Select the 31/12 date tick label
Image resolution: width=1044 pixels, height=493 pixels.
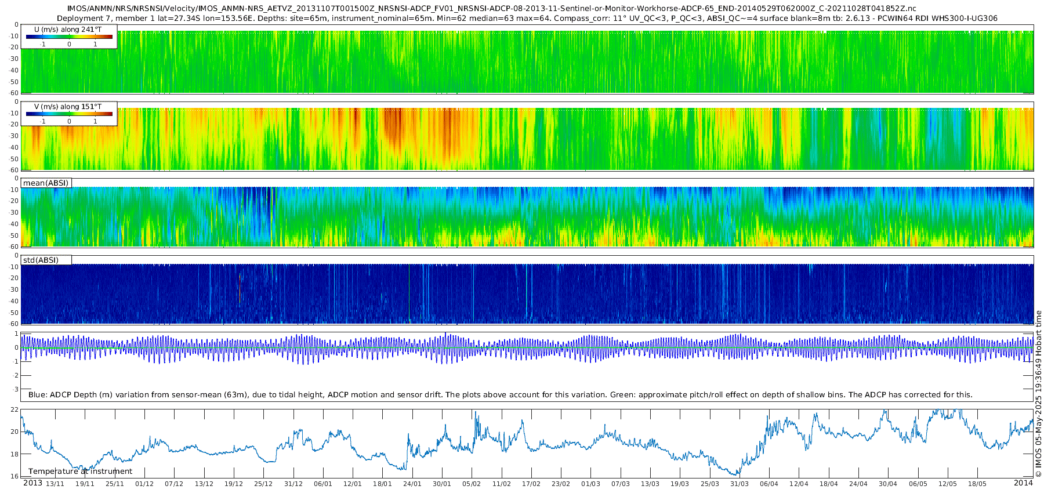293,484
